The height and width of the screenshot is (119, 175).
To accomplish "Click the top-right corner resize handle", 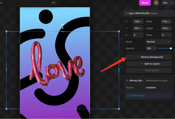I will [x=119, y=32].
